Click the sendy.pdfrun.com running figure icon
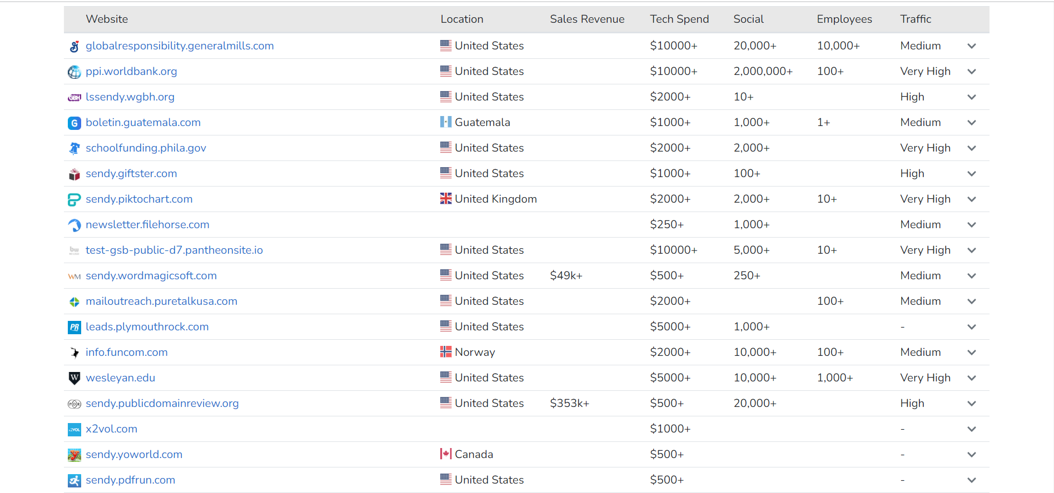The width and height of the screenshot is (1054, 493). (x=74, y=480)
